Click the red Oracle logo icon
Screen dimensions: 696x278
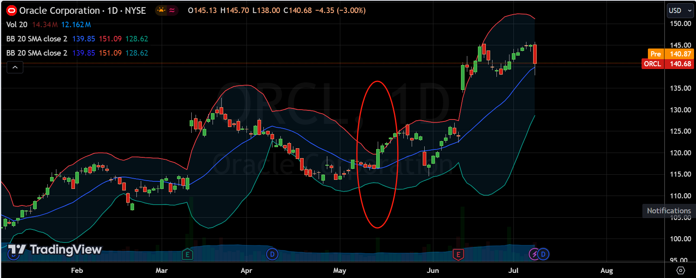(11, 11)
